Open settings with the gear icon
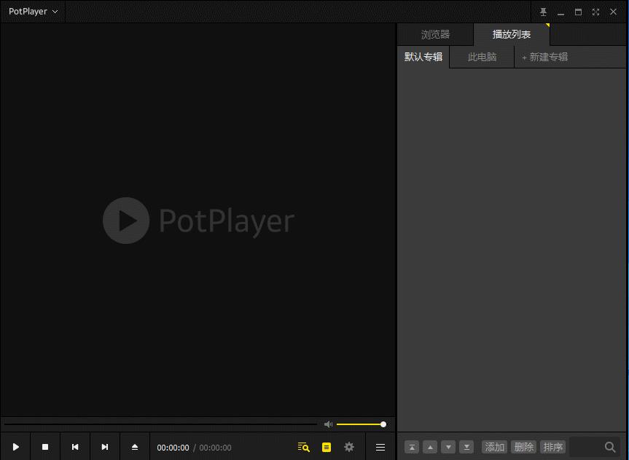Viewport: 629px width, 460px height. point(349,447)
